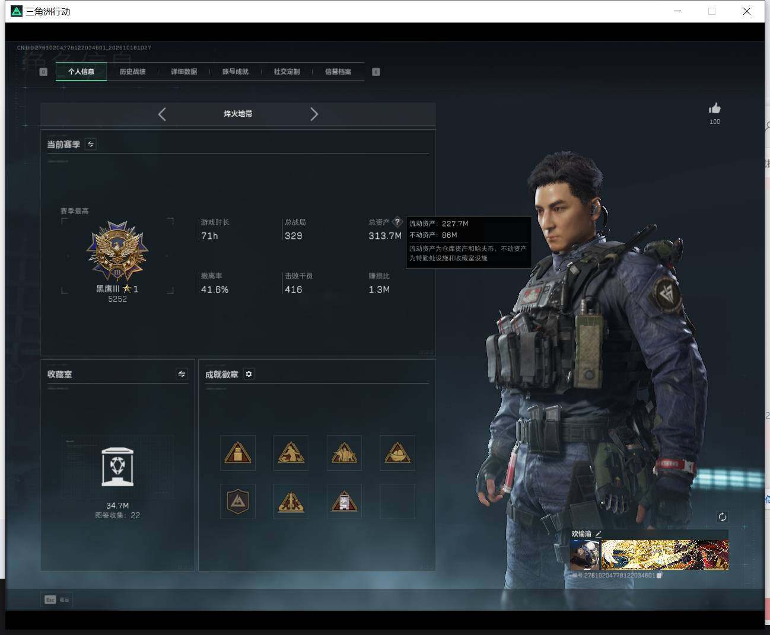Screen dimensions: 770x635
Task: Toggle the 收藏室 swap icon
Action: click(x=182, y=374)
